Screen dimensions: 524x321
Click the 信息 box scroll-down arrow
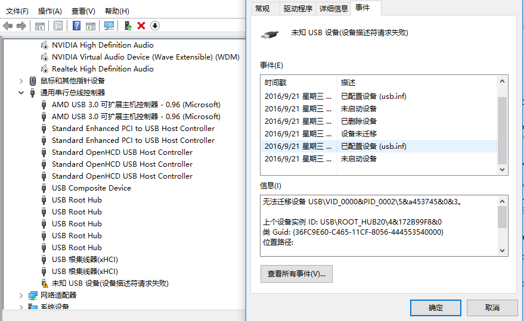(502, 251)
